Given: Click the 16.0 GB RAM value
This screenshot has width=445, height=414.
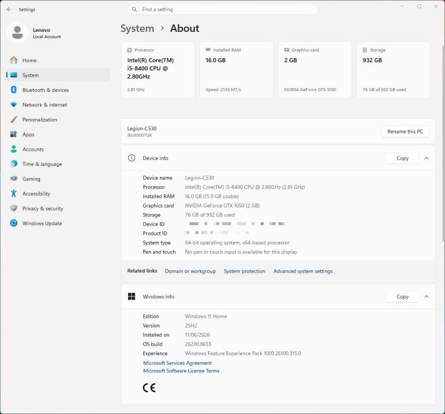Looking at the screenshot, I should (216, 60).
